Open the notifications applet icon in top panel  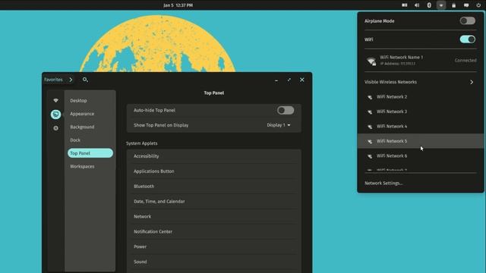(466, 5)
